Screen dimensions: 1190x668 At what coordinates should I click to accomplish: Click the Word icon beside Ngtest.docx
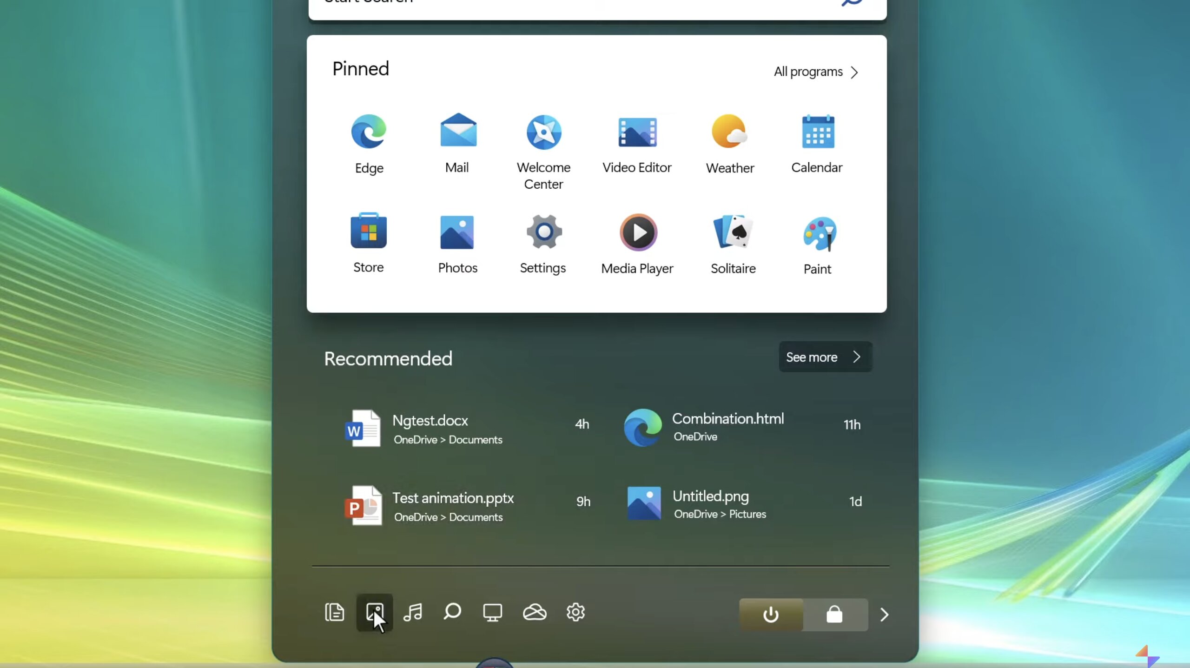click(363, 428)
